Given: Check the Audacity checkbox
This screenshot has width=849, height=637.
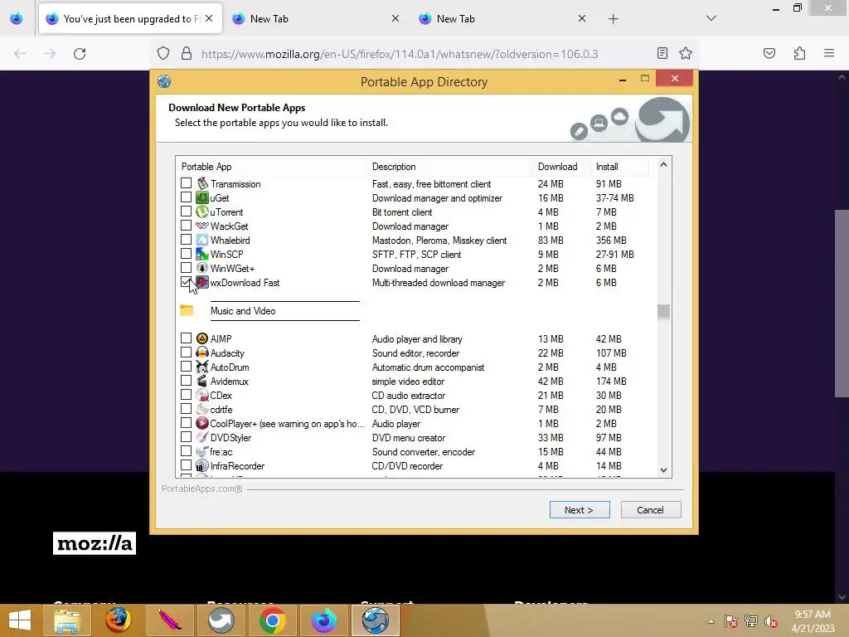Looking at the screenshot, I should (x=186, y=352).
